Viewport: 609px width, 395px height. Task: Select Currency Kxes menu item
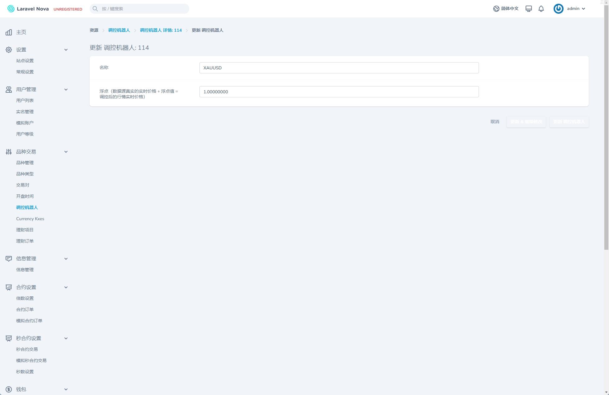coord(30,219)
